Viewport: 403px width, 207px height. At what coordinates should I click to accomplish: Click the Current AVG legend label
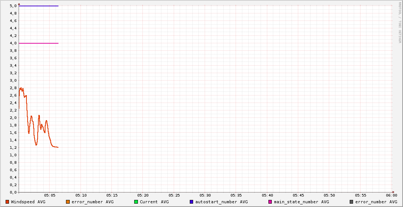[154, 202]
